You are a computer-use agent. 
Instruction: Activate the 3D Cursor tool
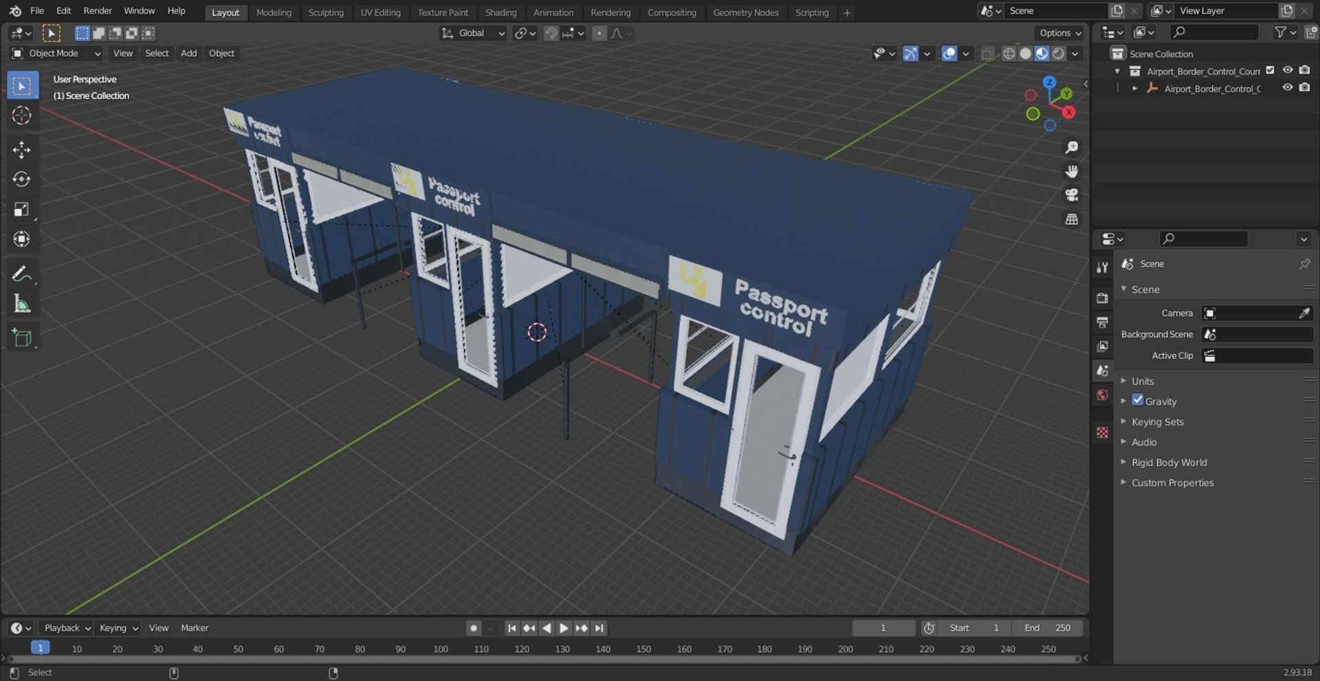point(22,115)
